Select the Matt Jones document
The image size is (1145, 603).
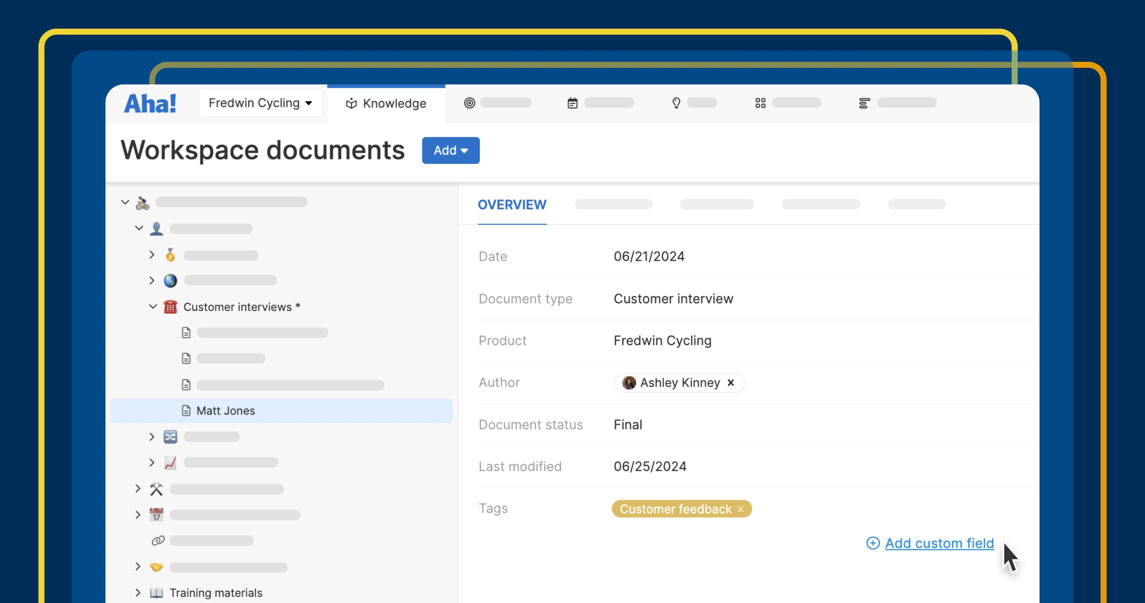pos(226,410)
